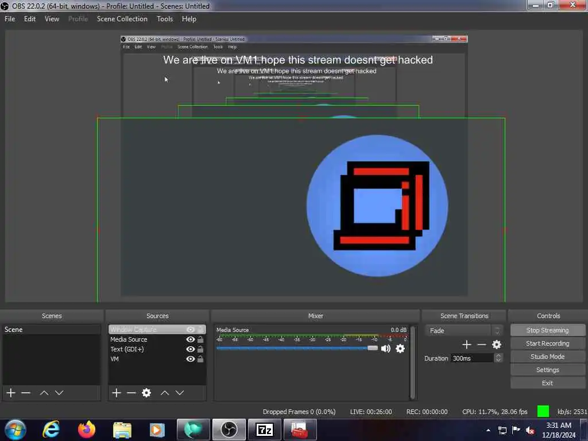The width and height of the screenshot is (588, 441).
Task: Click the taskbar clock showing 3:31 AM
Action: click(558, 430)
